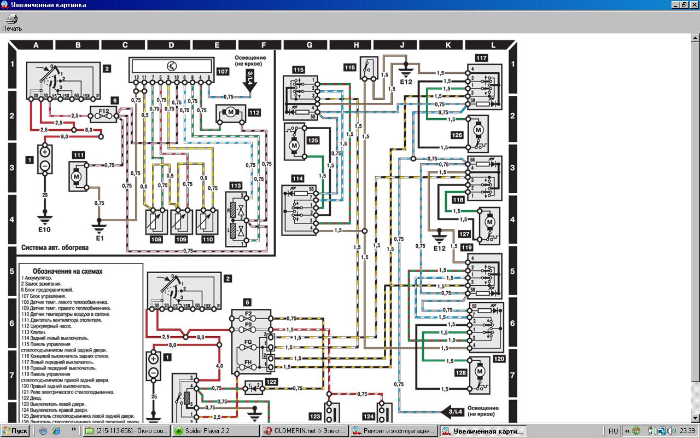Expand hidden system tray icons
Image resolution: width=700 pixels, height=438 pixels.
[x=627, y=431]
